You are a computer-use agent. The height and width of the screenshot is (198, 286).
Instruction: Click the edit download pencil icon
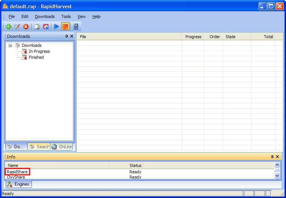pos(17,27)
